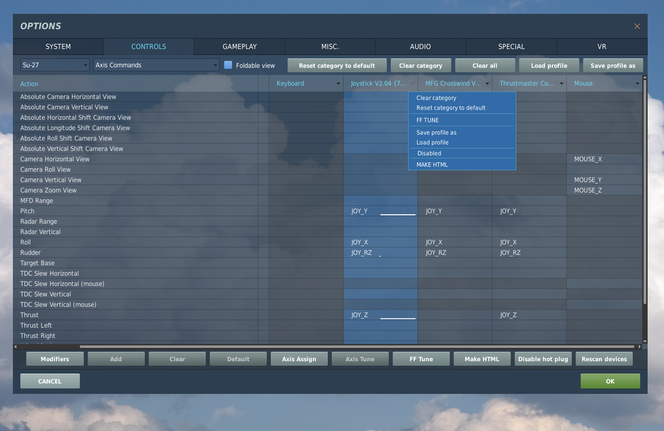Go to the GAMEPLAY tab
The image size is (664, 431).
tap(240, 46)
